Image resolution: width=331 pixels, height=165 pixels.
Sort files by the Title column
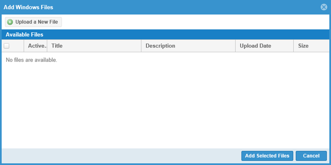tap(94, 46)
